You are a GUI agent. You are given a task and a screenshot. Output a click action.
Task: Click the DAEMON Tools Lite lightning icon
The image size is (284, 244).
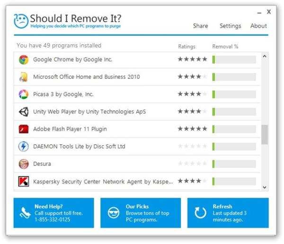pos(24,146)
